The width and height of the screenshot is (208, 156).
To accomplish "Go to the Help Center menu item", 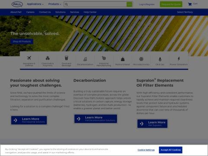I will click(90, 12).
